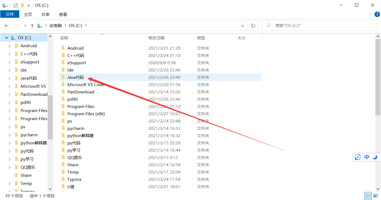Go forward with the right arrow
This screenshot has width=381, height=200.
tap(17, 26)
